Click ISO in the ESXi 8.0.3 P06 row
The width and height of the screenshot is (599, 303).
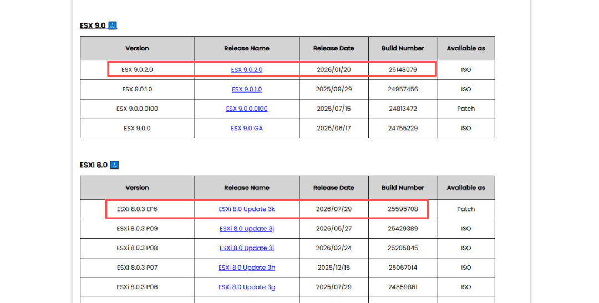tap(466, 287)
